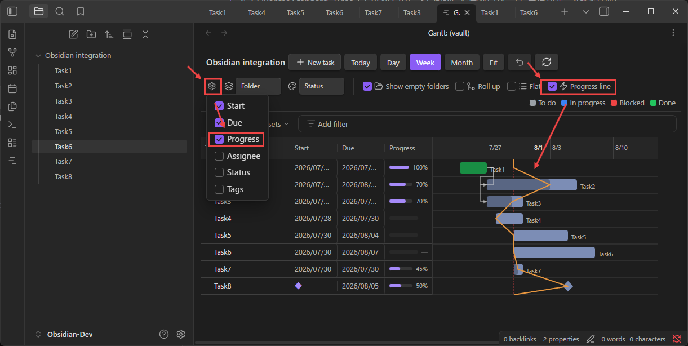Viewport: 688px width, 346px height.
Task: Open the help icon near vault name
Action: (164, 334)
